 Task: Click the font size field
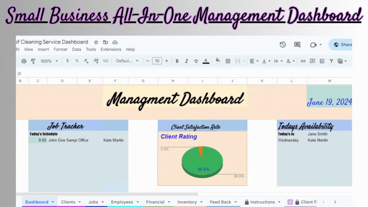pos(157,61)
